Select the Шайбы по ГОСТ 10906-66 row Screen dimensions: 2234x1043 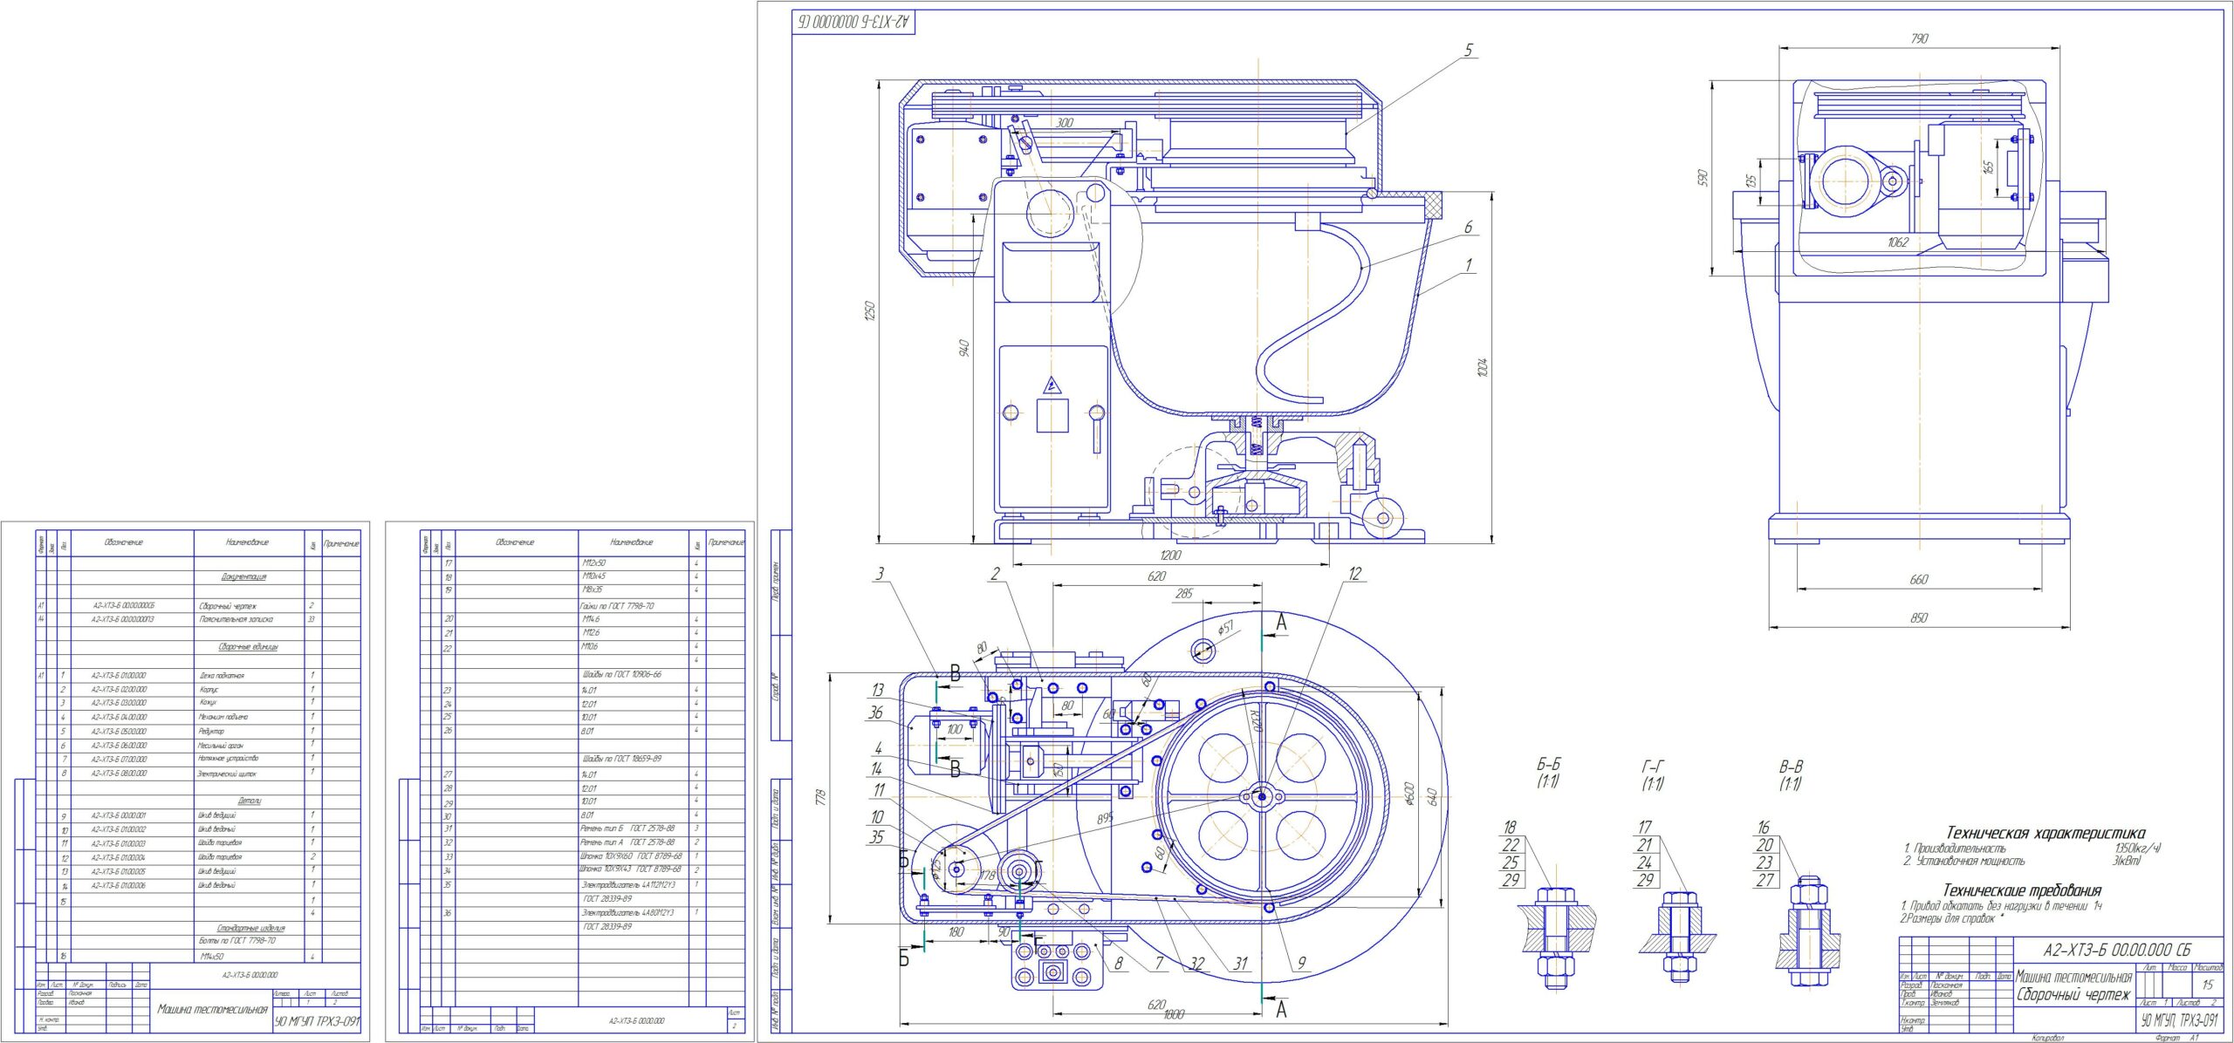(x=582, y=675)
